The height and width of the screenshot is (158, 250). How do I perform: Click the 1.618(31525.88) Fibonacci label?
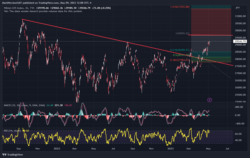click(180, 7)
